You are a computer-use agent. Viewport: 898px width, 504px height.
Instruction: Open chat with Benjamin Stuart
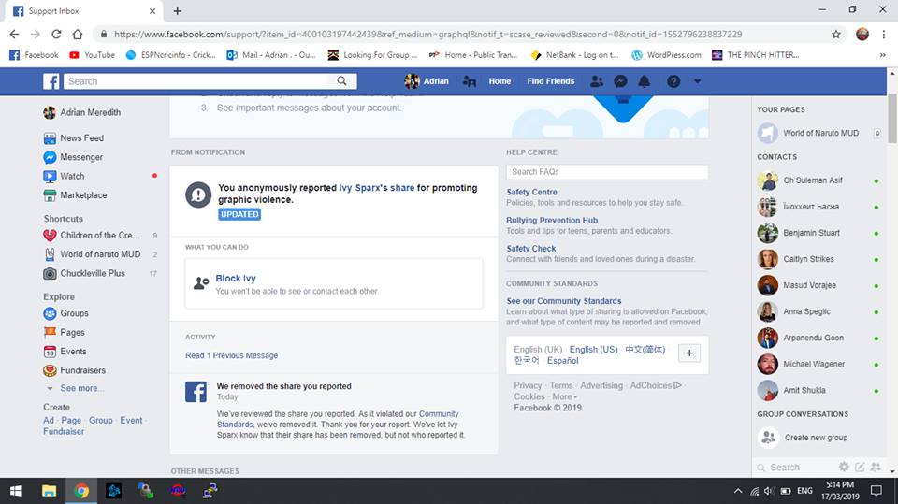(810, 233)
